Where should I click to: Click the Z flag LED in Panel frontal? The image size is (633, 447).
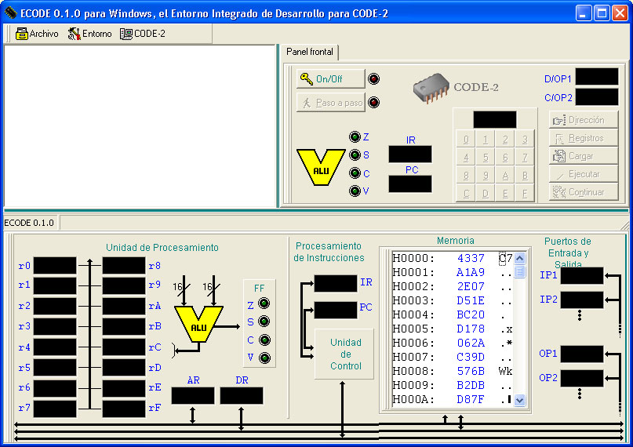pos(355,136)
